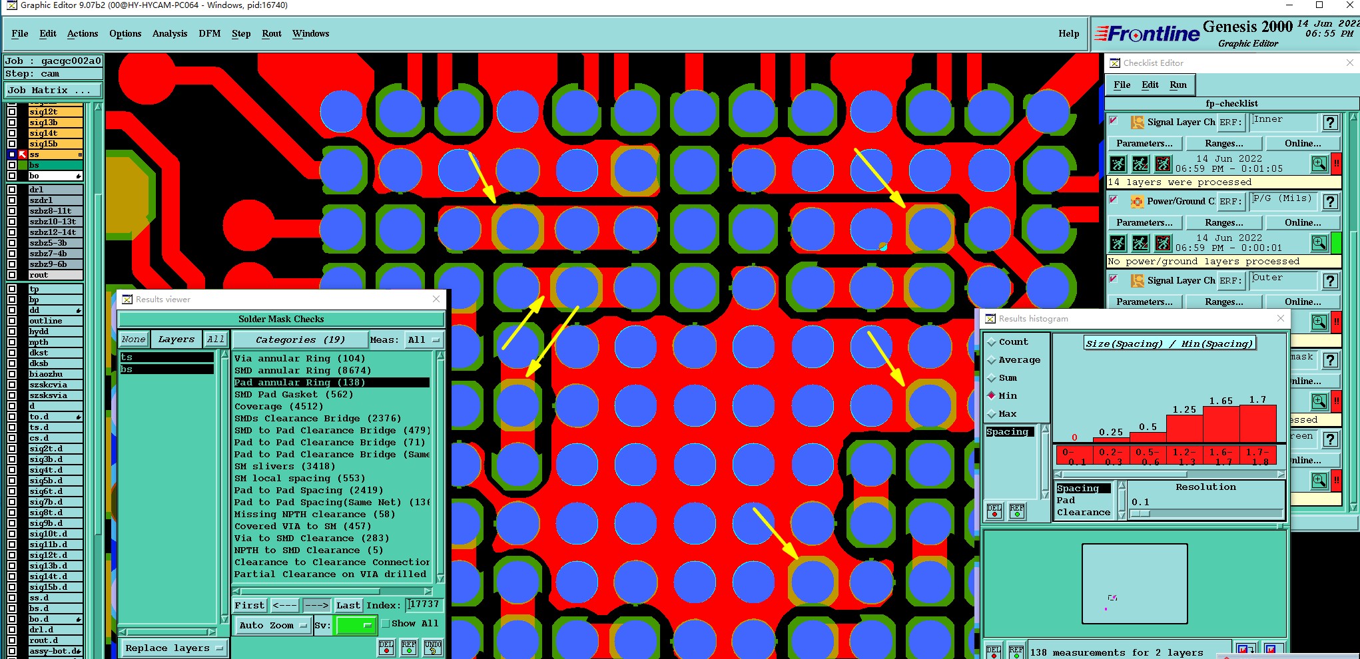Open the Auto Zoom dropdown
Image resolution: width=1360 pixels, height=659 pixels.
coord(273,625)
